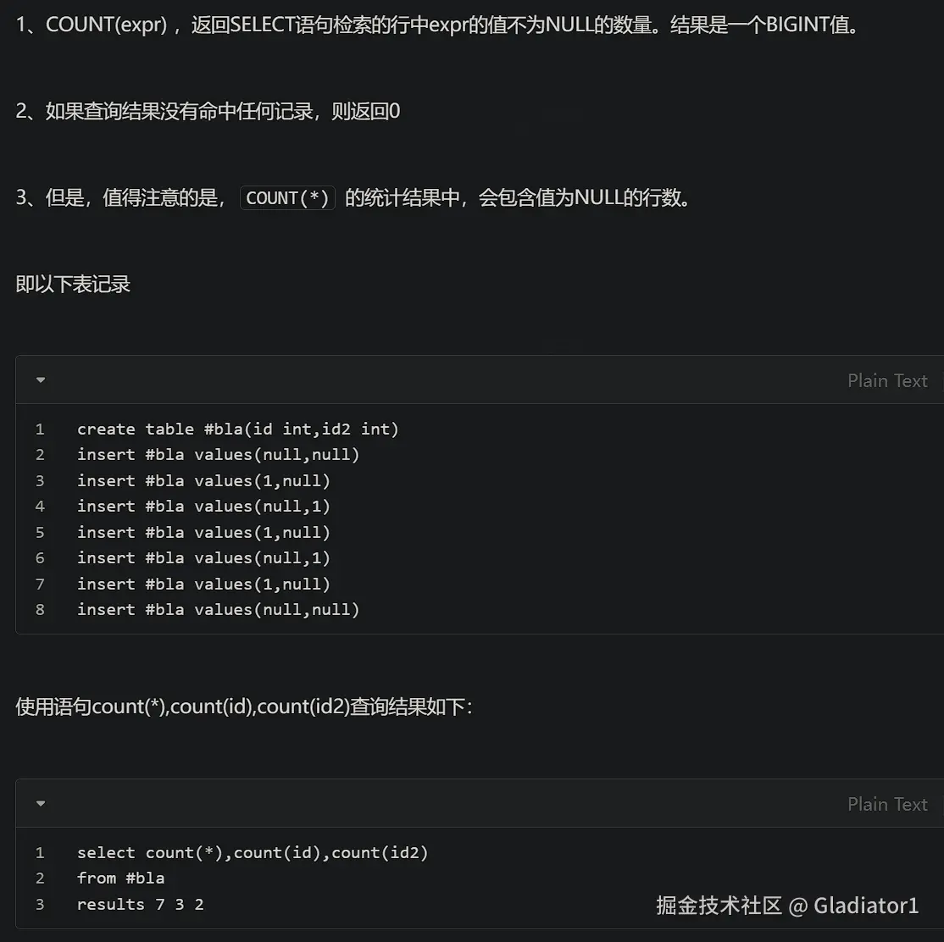Open Plain Text language selector of first block

(x=887, y=380)
